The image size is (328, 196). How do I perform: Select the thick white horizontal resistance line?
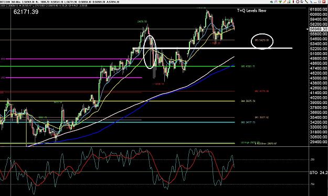[213, 48]
